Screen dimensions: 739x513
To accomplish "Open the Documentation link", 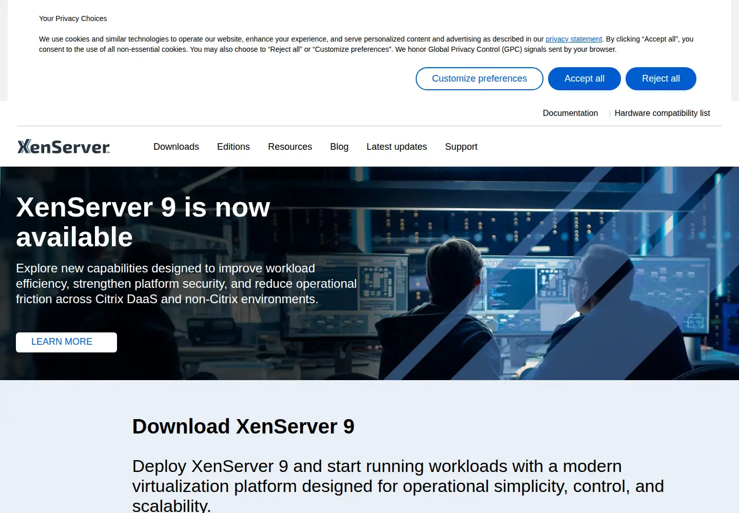I will 570,113.
